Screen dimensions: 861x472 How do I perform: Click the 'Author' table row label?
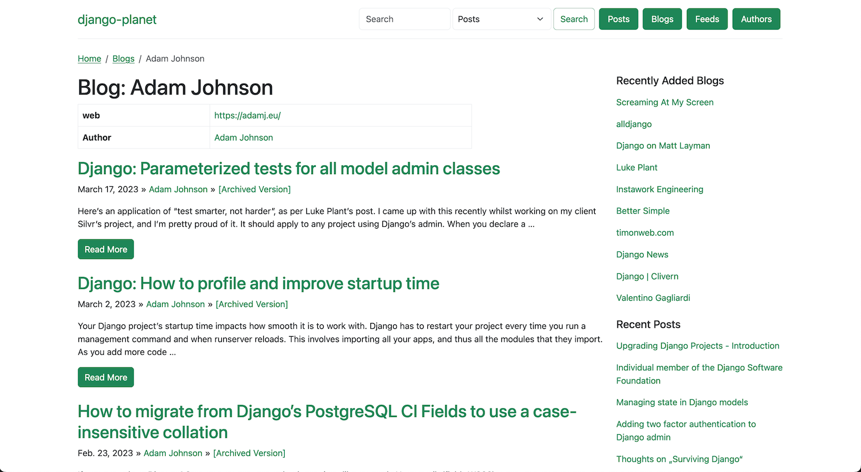(97, 138)
